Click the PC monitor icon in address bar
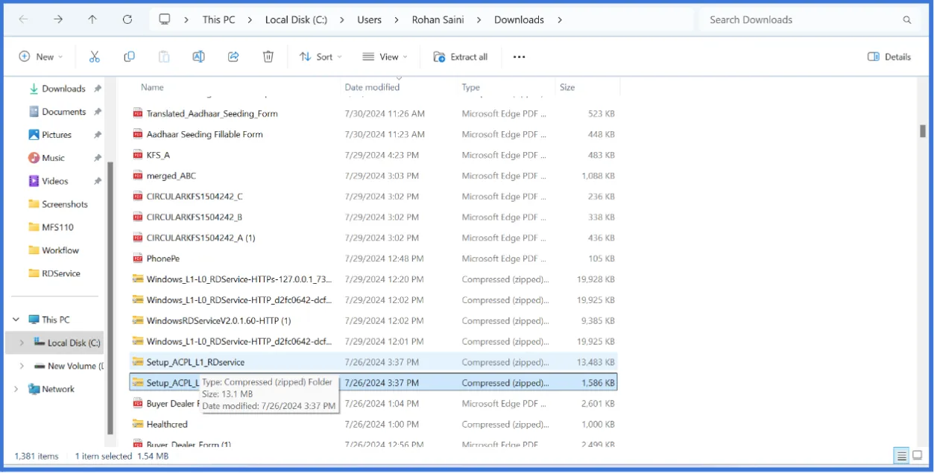 (x=165, y=20)
